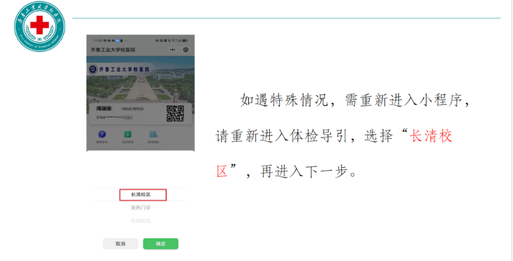Click the red 长清校 text in instructions
The image size is (513, 261).
(430, 136)
